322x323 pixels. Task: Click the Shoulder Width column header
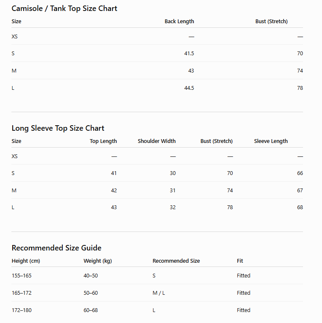[x=156, y=141]
